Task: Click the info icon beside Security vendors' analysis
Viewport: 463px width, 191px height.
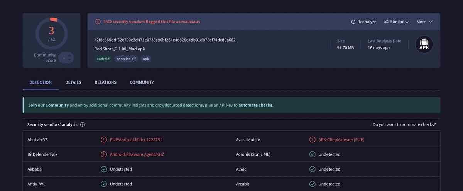Action: point(83,125)
